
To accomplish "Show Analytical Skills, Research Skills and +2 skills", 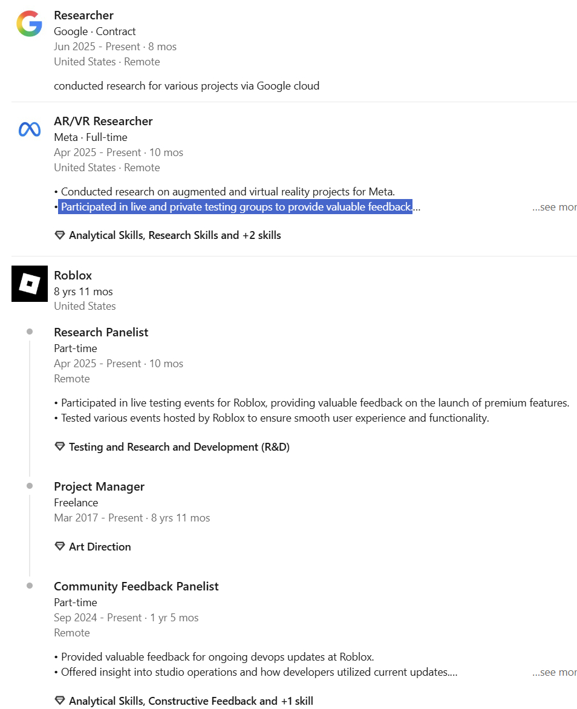I will 175,235.
